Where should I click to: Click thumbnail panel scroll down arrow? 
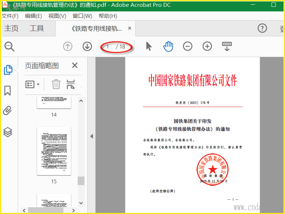[x=81, y=203]
